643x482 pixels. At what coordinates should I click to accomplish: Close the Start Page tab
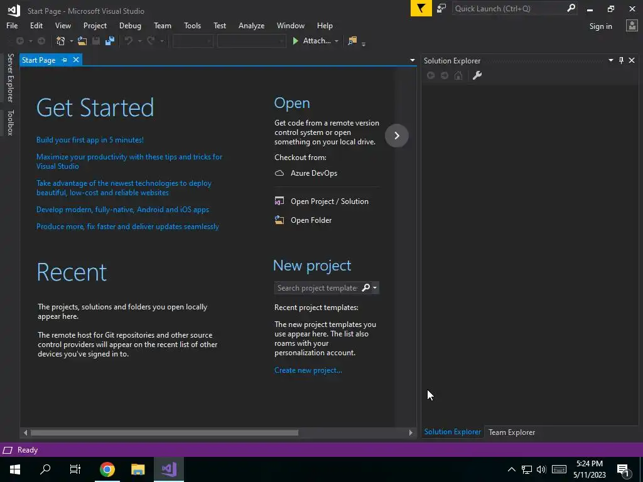click(x=76, y=60)
